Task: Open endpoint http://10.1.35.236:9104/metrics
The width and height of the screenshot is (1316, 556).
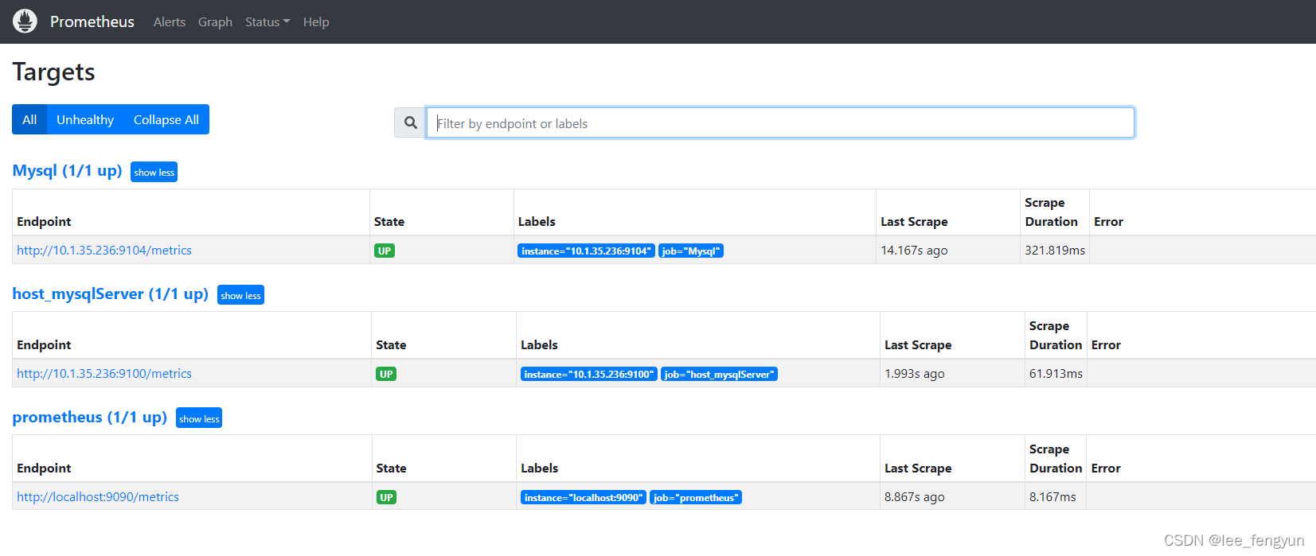Action: pos(104,250)
